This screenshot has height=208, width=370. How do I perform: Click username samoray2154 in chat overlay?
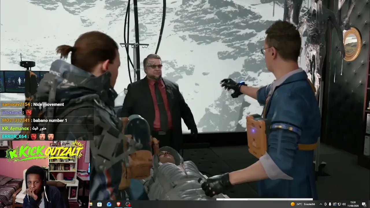tap(16, 104)
